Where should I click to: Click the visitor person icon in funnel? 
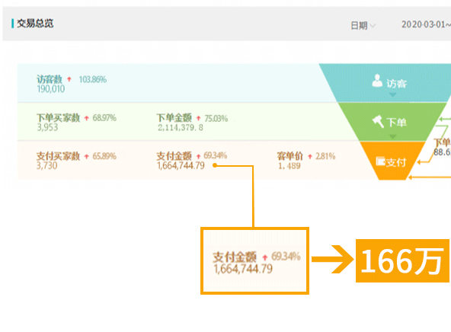377,81
